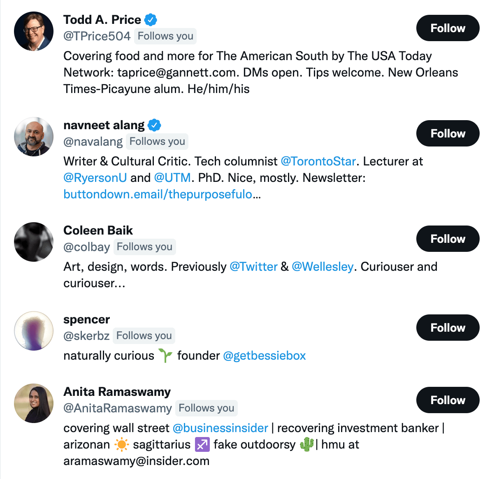Click Todd A. Price's verified badge icon
The height and width of the screenshot is (479, 492).
coord(151,20)
